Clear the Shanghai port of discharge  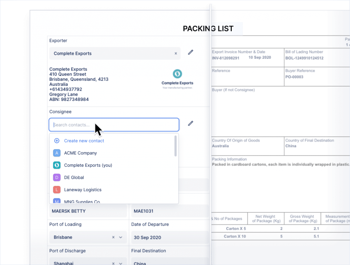[113, 263]
